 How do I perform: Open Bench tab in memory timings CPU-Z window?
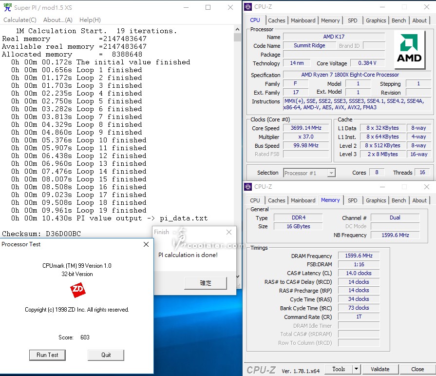point(399,200)
